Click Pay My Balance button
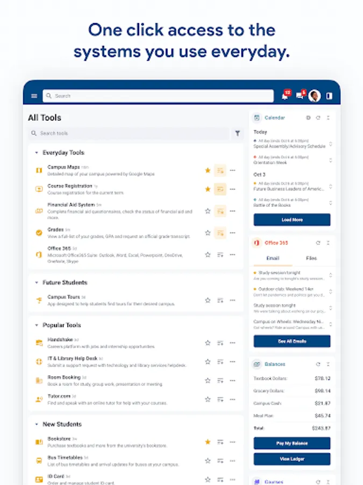This screenshot has height=485, width=363. tap(292, 444)
